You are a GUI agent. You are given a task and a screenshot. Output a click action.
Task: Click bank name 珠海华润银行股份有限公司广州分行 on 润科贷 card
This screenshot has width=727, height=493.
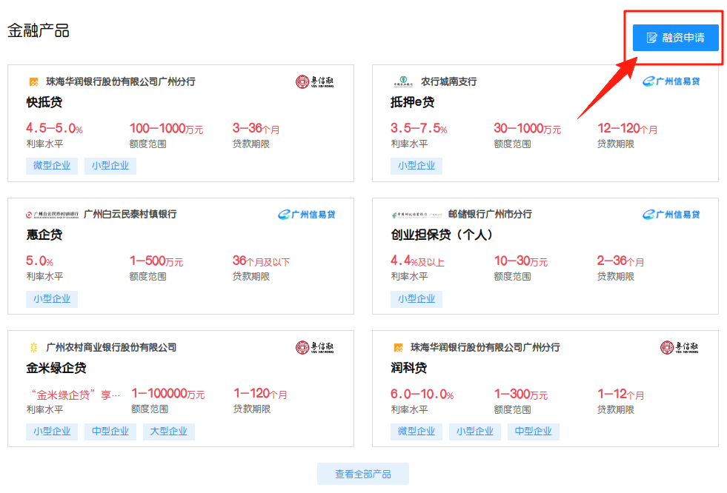coord(485,348)
